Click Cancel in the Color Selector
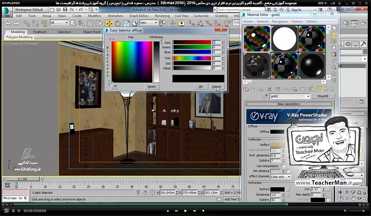Viewport: 371px width, 216px height. pos(217,86)
